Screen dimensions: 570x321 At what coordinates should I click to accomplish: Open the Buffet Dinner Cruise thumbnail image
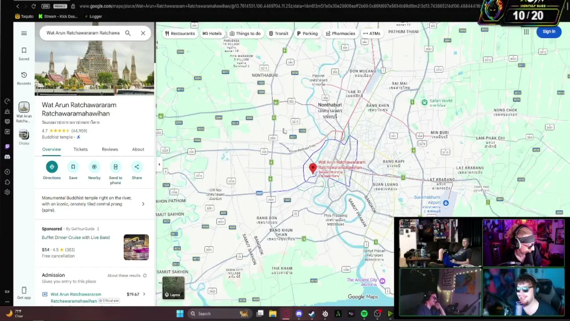coord(136,247)
